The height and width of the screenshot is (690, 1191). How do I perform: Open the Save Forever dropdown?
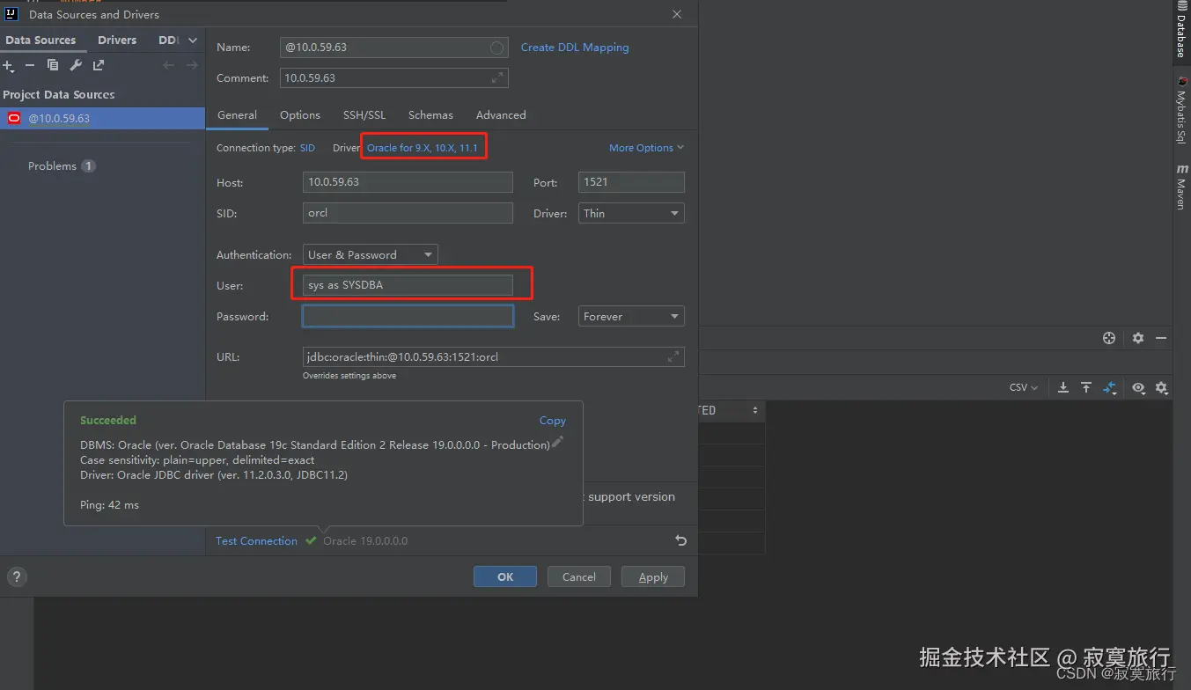click(632, 316)
